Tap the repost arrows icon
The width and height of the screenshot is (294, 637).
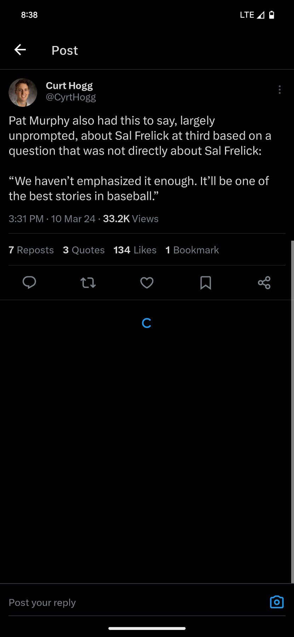[88, 283]
